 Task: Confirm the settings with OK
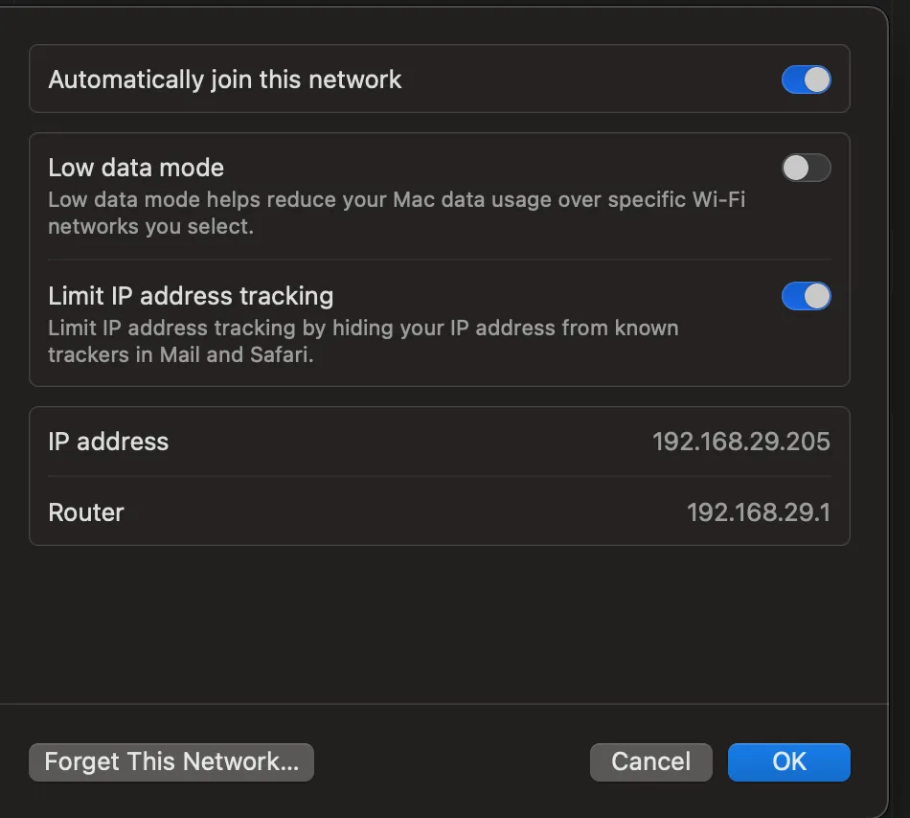coord(788,762)
